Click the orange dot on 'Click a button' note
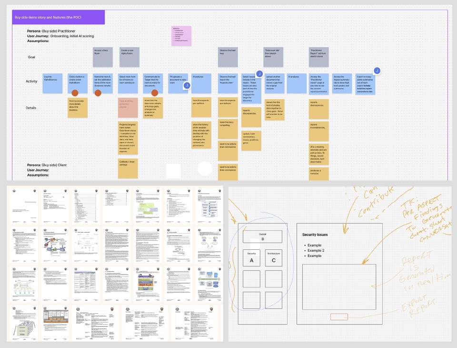This screenshot has height=348, width=457. pos(75,93)
